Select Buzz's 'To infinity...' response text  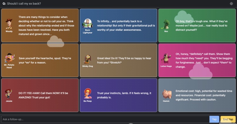coord(126,26)
